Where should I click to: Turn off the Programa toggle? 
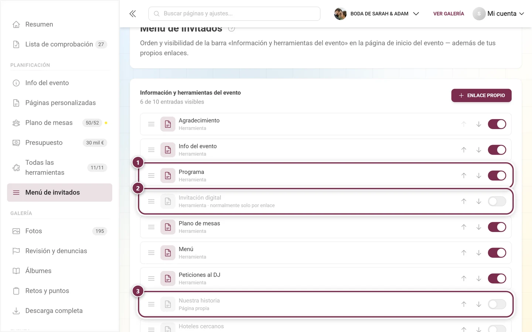pos(497,176)
